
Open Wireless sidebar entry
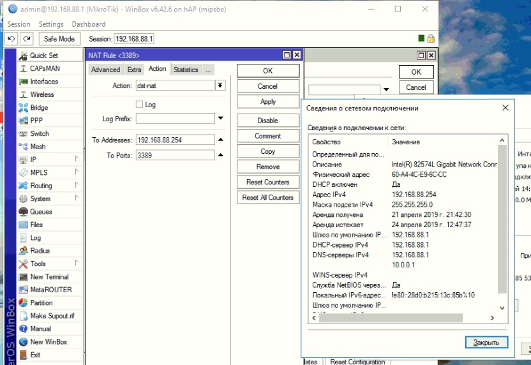click(50, 94)
